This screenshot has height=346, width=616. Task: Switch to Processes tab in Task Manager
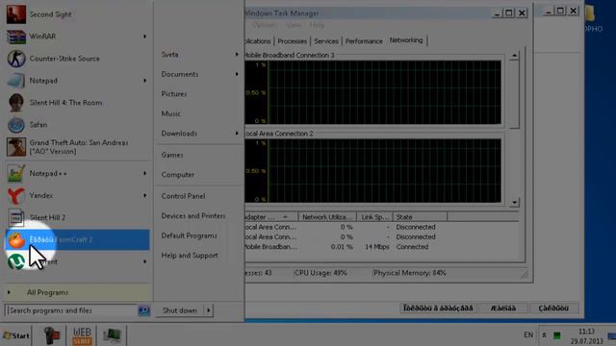[293, 41]
